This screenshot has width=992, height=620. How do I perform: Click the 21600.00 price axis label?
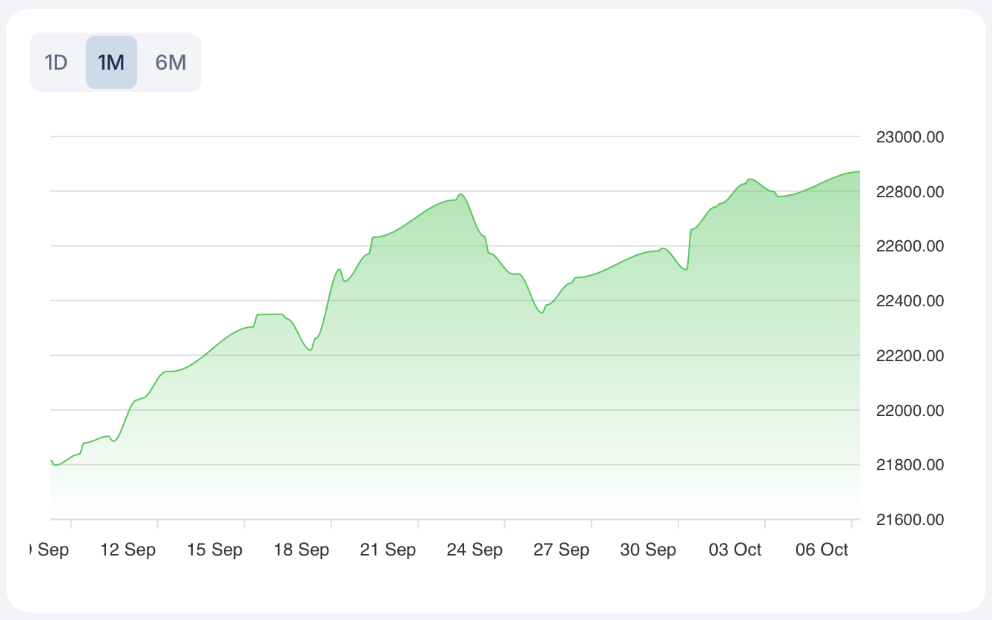[x=910, y=520]
